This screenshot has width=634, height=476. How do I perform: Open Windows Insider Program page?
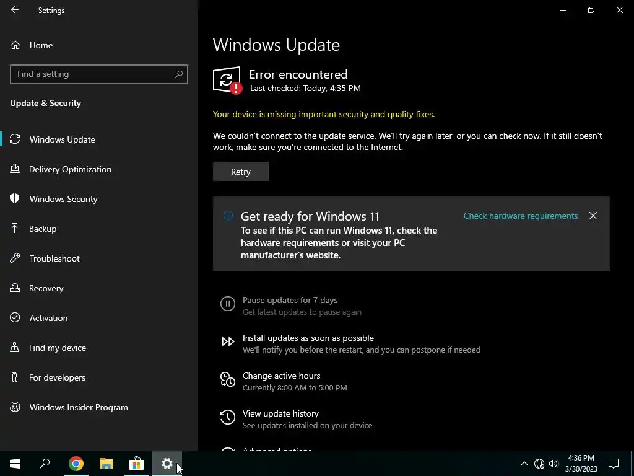[99, 407]
